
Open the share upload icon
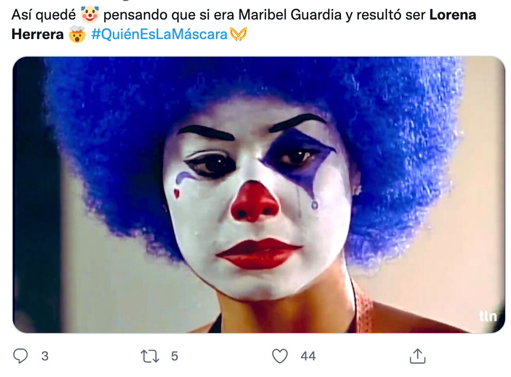click(418, 356)
